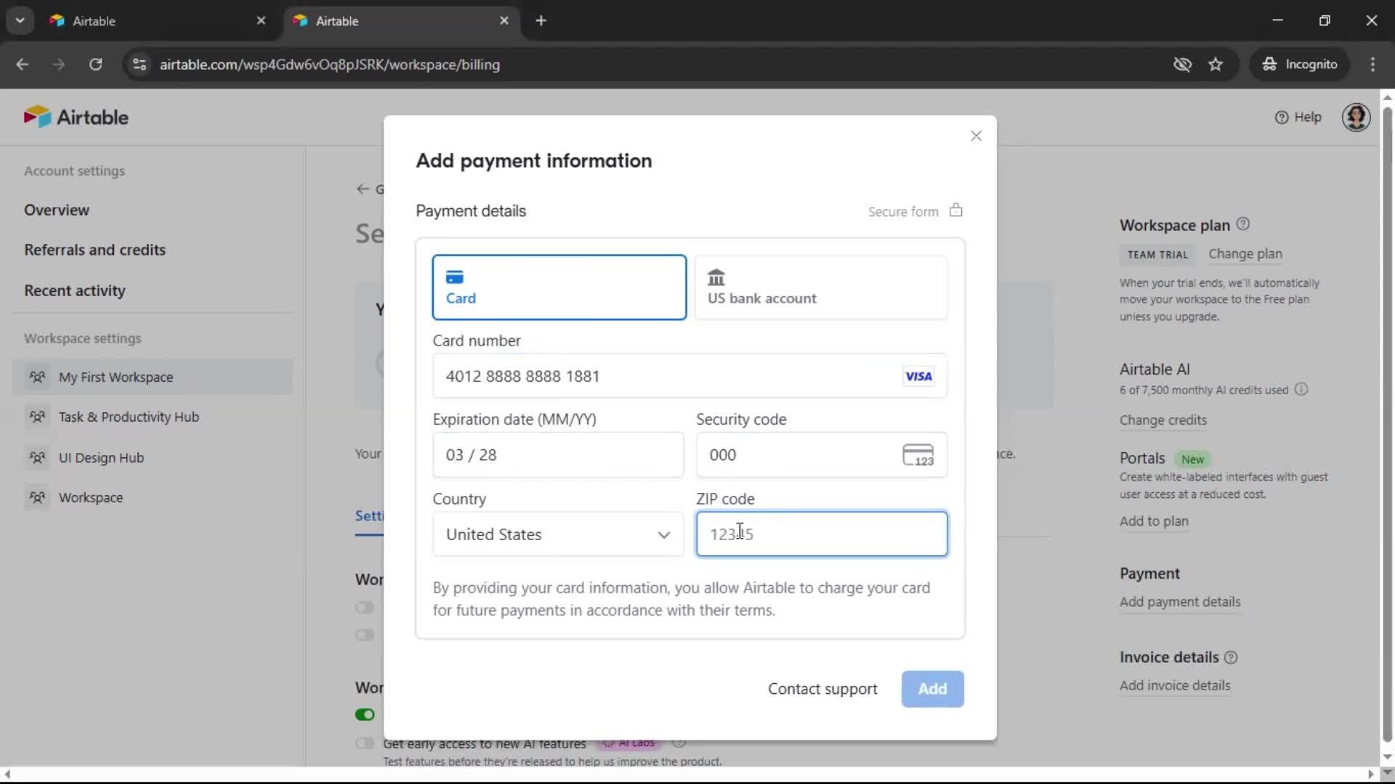Focus the ZIP code input field

click(821, 534)
